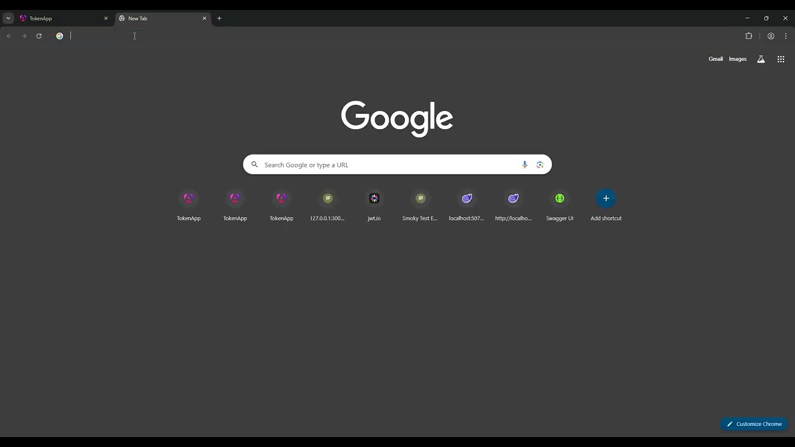Open the Customize Chrome button
The width and height of the screenshot is (795, 447).
click(x=755, y=424)
